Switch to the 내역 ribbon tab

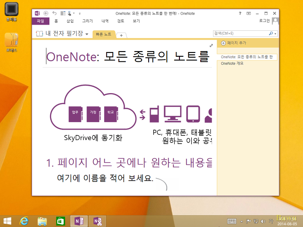click(105, 21)
